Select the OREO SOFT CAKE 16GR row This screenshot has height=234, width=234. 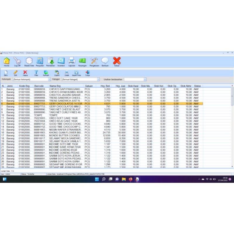point(101,118)
